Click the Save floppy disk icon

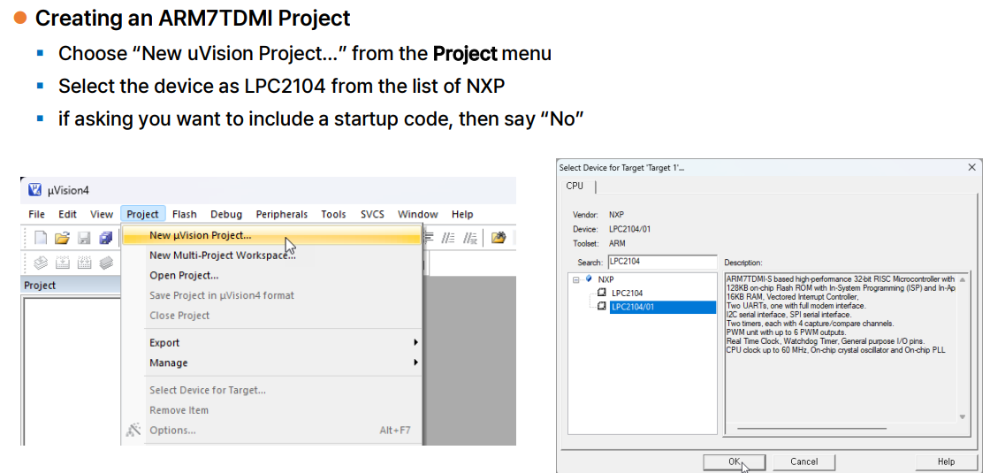pos(84,238)
